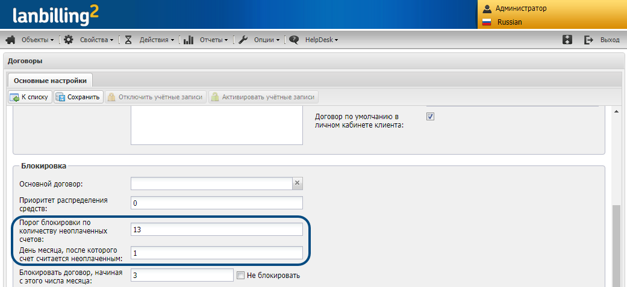Click the hourglass icon beside Действия
The height and width of the screenshot is (287, 627).
pos(128,40)
